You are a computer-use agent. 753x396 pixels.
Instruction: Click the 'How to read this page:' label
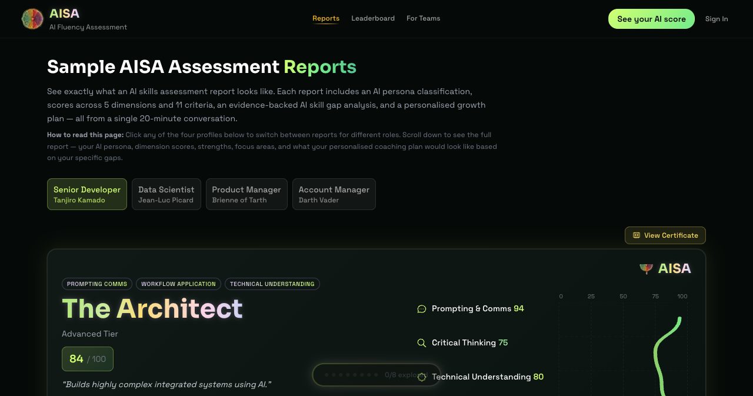coord(85,135)
